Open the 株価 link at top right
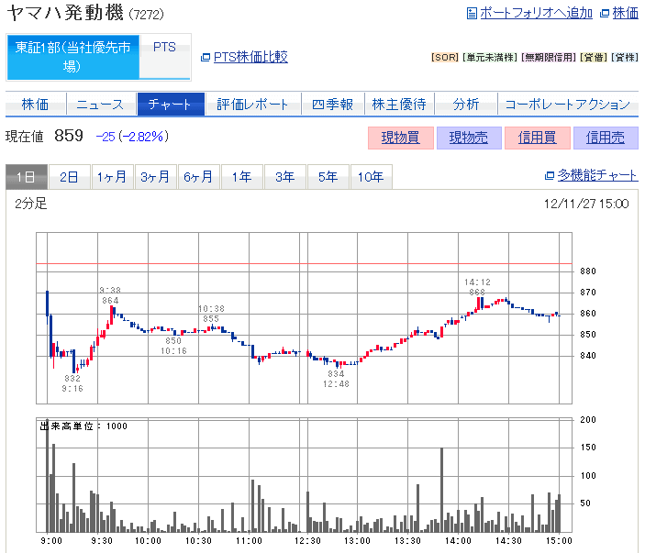Image resolution: width=645 pixels, height=553 pixels. [625, 13]
